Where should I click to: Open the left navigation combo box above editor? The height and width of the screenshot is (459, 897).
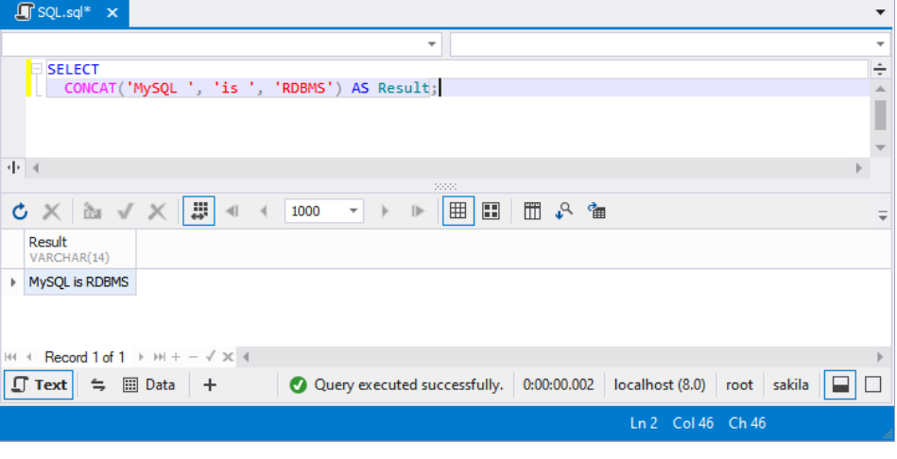tap(222, 44)
